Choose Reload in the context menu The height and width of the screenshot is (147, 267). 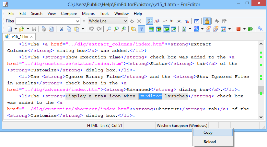point(213,142)
